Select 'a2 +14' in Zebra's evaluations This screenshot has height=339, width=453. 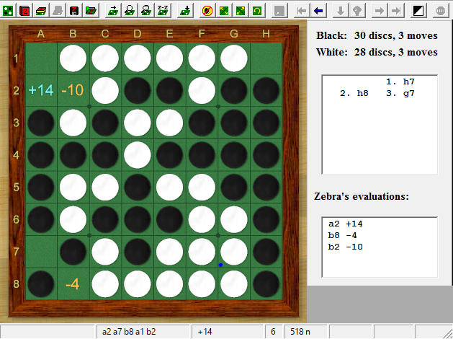coord(345,224)
